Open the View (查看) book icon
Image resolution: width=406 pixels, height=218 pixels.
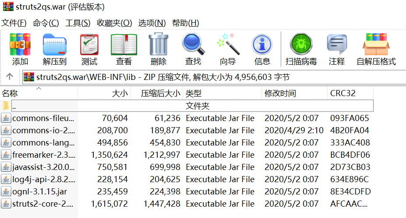click(x=124, y=49)
